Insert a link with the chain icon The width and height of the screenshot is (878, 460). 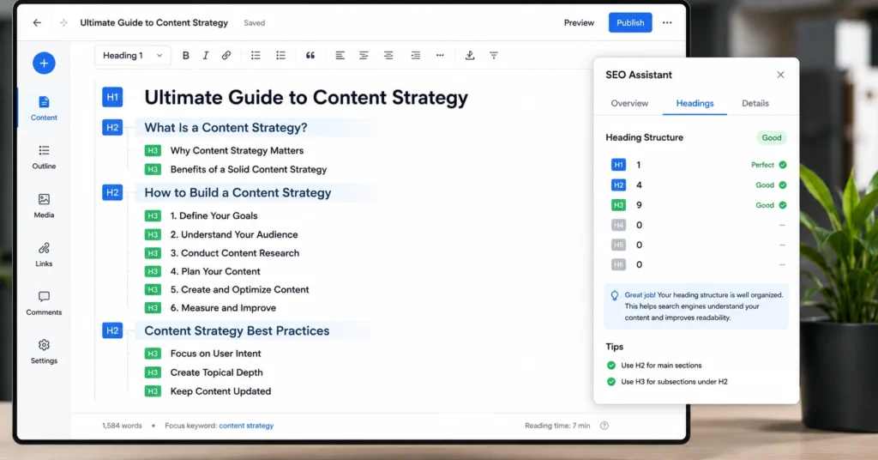pyautogui.click(x=226, y=56)
